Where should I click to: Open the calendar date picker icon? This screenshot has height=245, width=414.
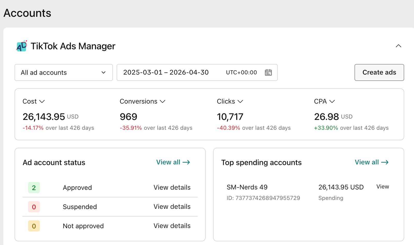(268, 72)
